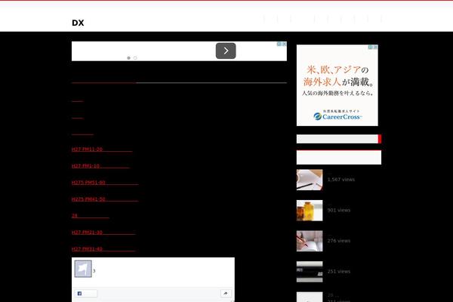Click the 1,567 views text

point(341,180)
